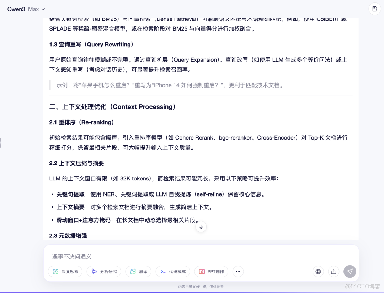Click the paper-plane send icon
The image size is (384, 293).
click(350, 271)
